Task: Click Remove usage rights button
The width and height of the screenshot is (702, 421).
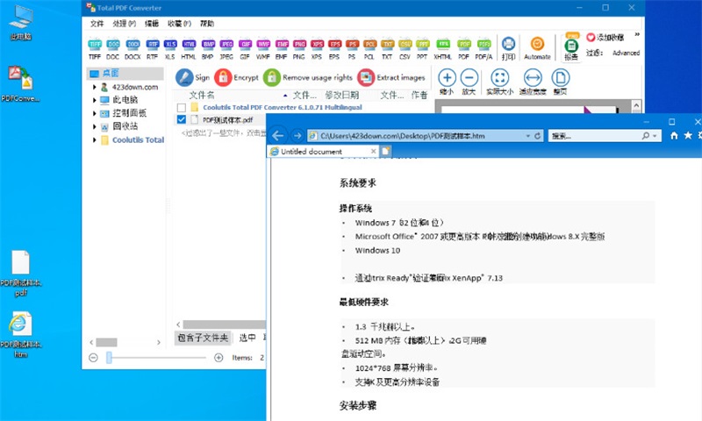Action: click(308, 77)
